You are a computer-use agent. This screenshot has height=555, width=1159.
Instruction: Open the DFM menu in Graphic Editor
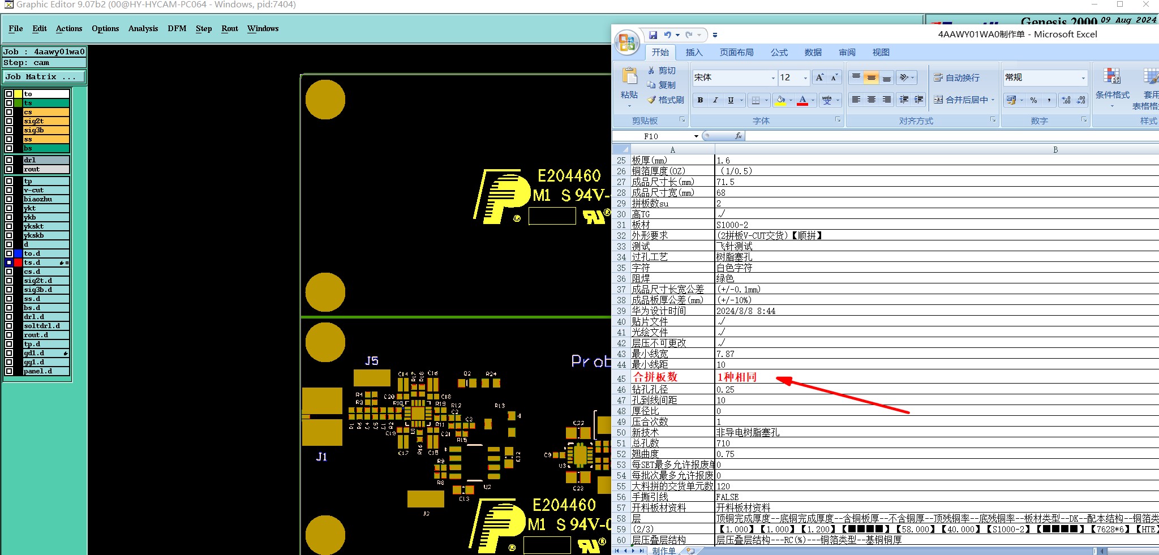point(177,28)
